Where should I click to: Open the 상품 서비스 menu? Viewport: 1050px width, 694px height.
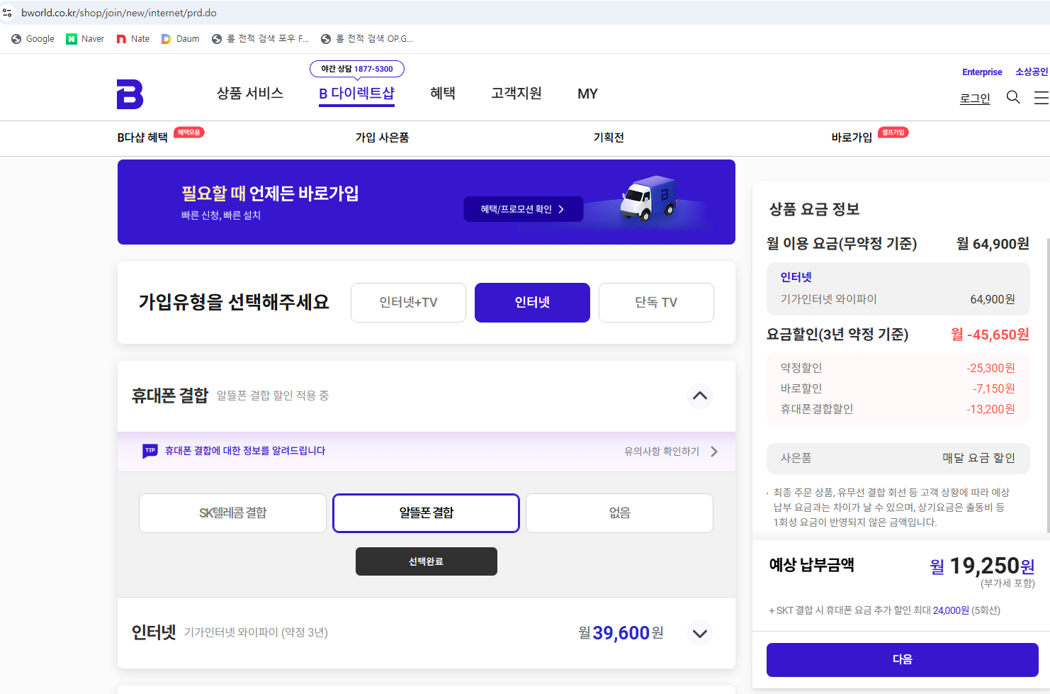click(x=250, y=94)
